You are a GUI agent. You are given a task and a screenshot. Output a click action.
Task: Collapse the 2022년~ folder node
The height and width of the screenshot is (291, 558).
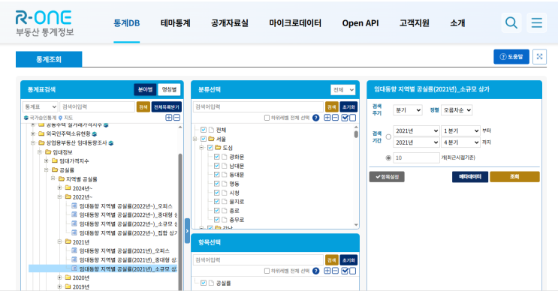tap(59, 196)
